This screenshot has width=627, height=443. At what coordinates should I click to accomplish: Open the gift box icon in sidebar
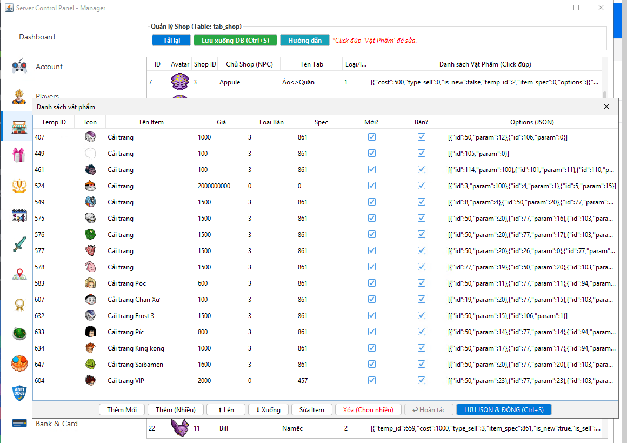click(x=19, y=155)
